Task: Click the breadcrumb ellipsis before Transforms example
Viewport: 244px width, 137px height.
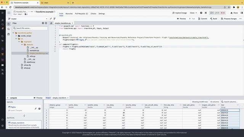Action: coord(32,12)
